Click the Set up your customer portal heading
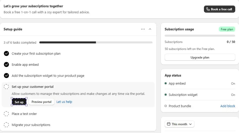 coord(33,87)
